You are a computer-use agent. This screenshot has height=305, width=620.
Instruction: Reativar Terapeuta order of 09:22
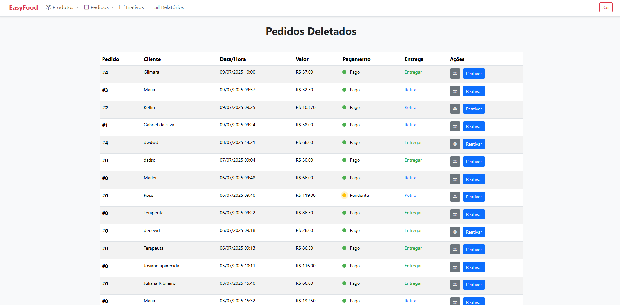point(474,214)
